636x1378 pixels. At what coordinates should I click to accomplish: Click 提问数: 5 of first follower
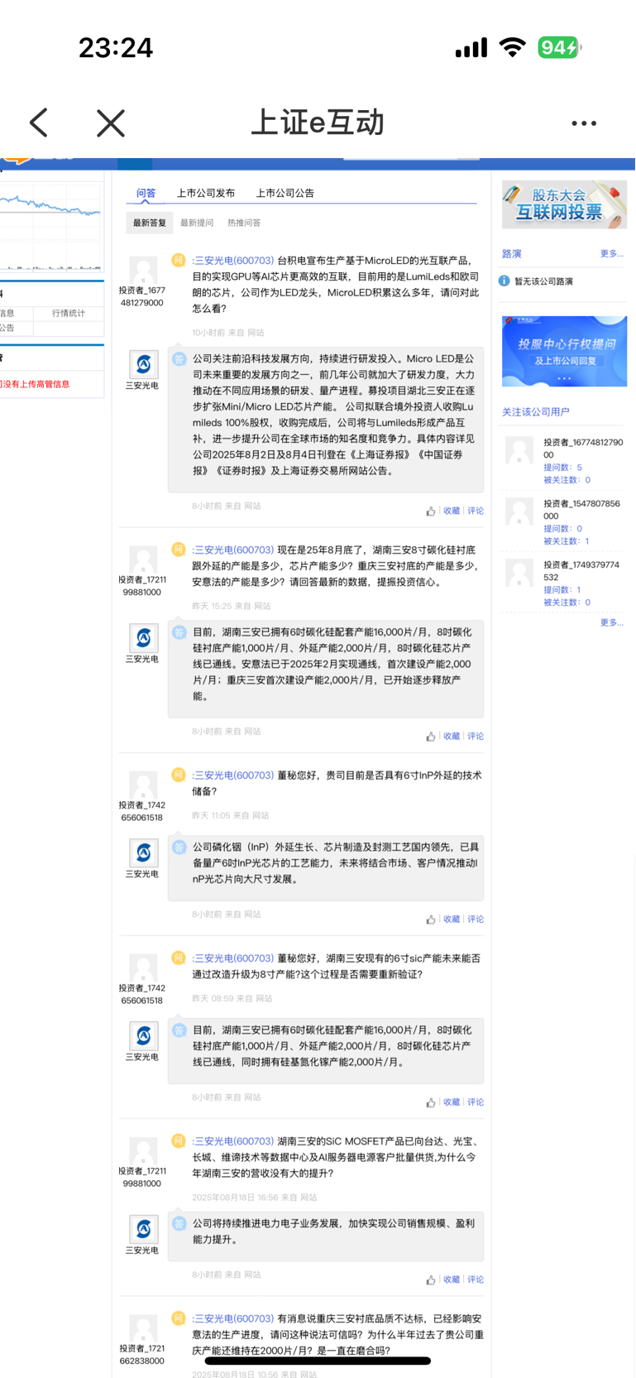[x=563, y=468]
